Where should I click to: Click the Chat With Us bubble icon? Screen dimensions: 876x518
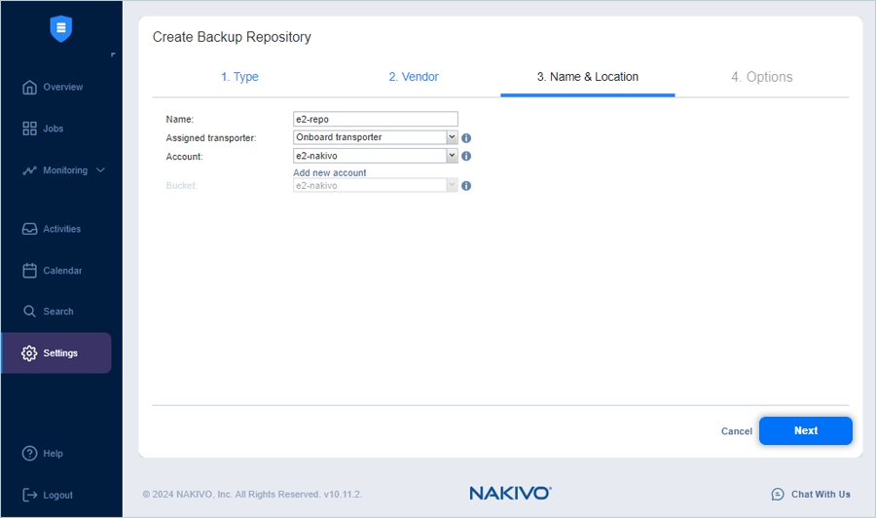coord(778,495)
